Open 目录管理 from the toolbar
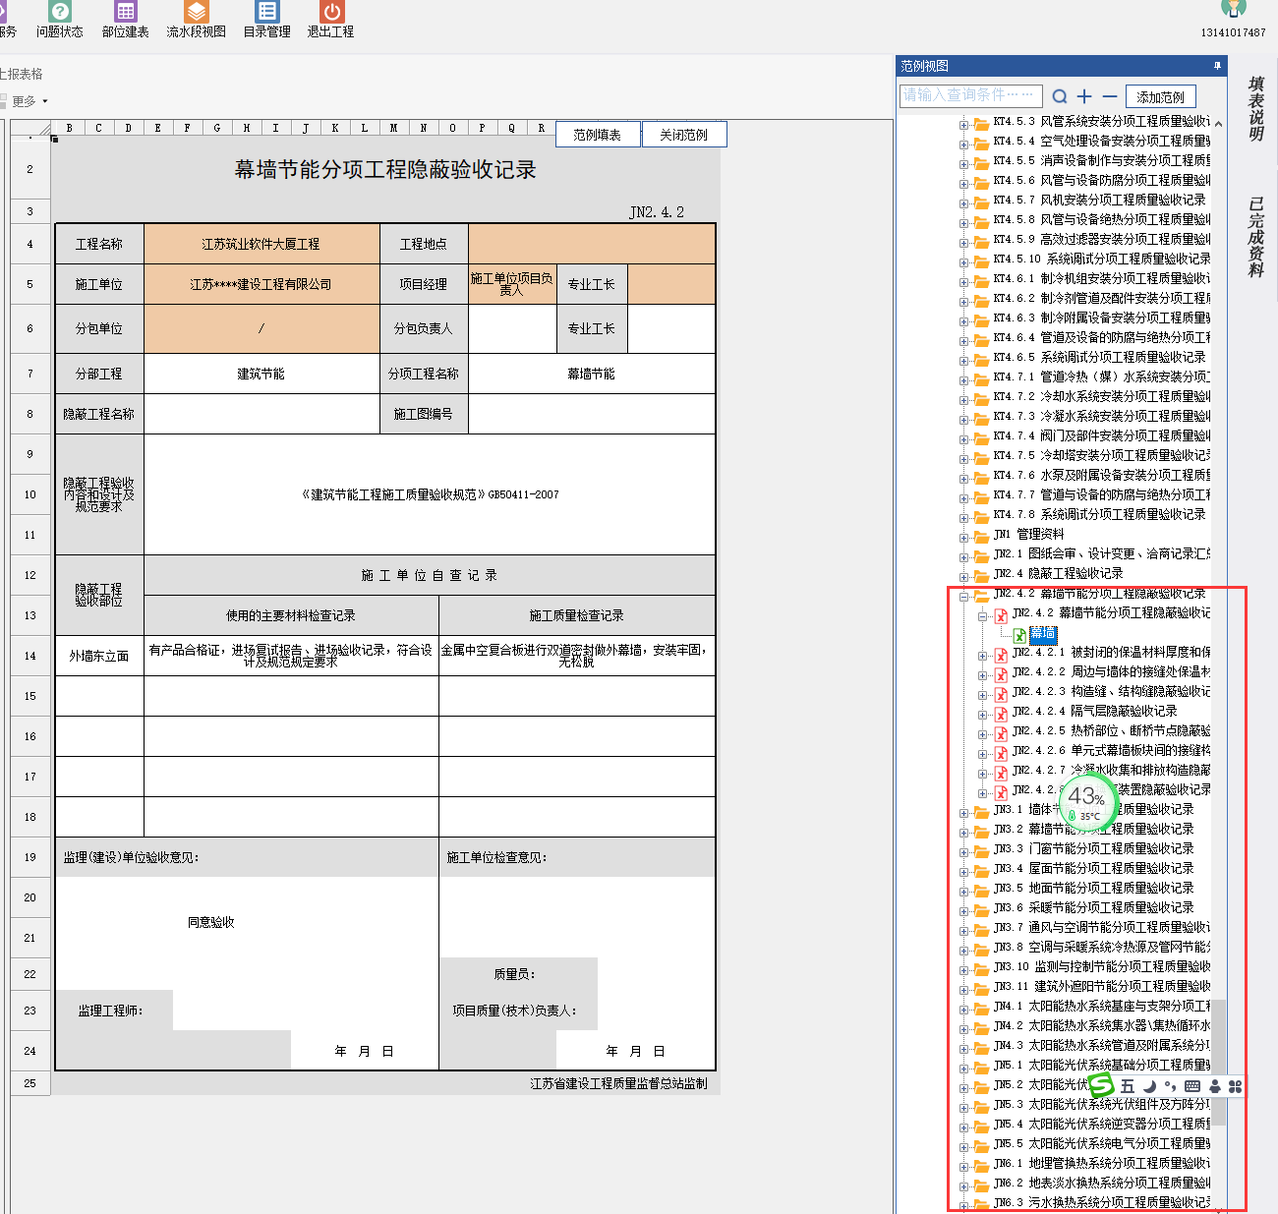Image resolution: width=1278 pixels, height=1214 pixels. tap(267, 12)
